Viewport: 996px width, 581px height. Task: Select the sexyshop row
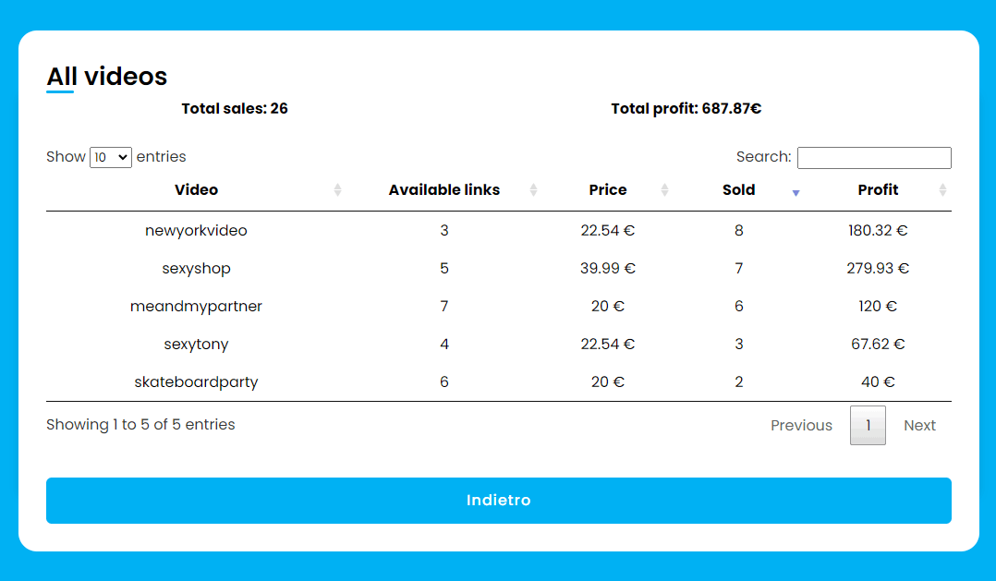tap(499, 268)
